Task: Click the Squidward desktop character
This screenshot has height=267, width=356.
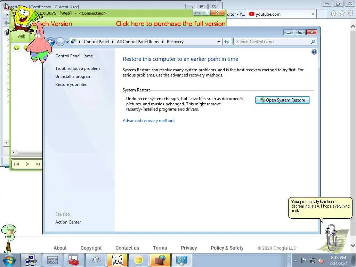Action: click(x=9, y=238)
